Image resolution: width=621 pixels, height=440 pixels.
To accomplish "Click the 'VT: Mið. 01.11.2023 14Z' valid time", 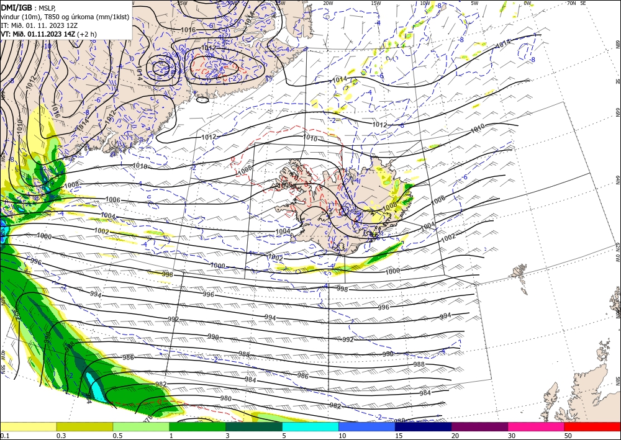I will pos(38,34).
